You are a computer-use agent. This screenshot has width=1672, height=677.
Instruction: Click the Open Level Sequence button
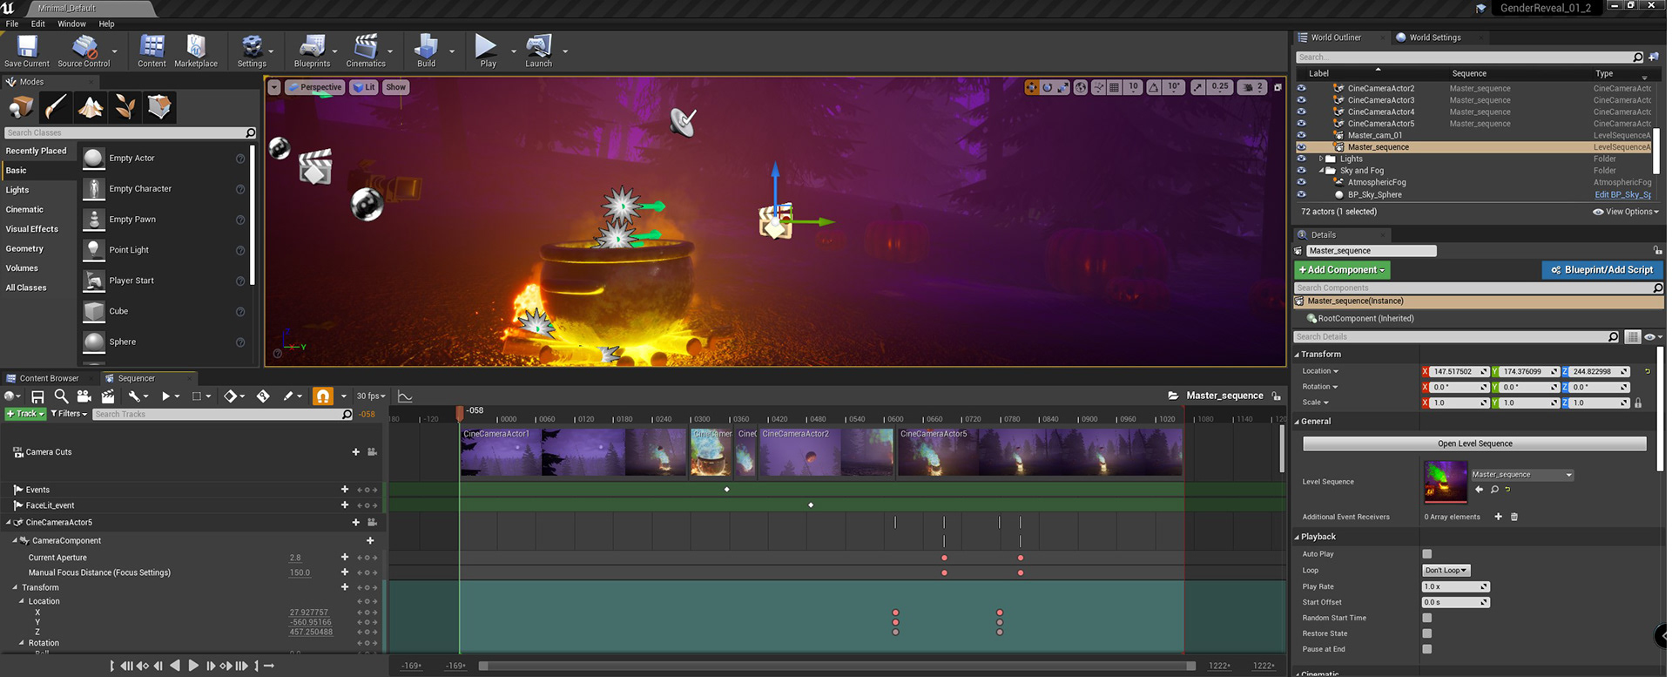(1473, 443)
